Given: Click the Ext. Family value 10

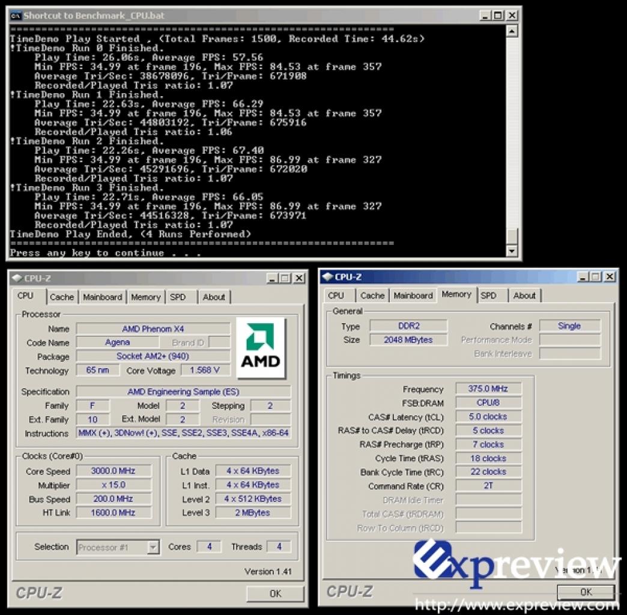Looking at the screenshot, I should [x=92, y=419].
